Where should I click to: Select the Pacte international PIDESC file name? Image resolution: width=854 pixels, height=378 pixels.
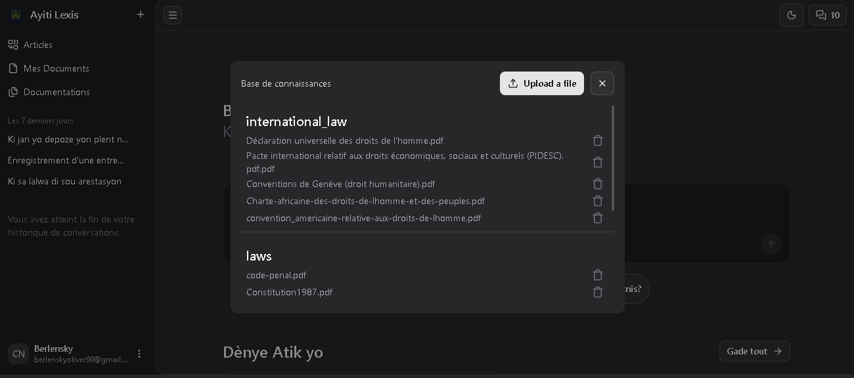click(405, 162)
